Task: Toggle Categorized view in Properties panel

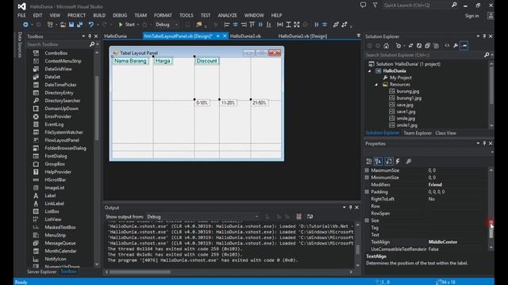Action: [369, 161]
